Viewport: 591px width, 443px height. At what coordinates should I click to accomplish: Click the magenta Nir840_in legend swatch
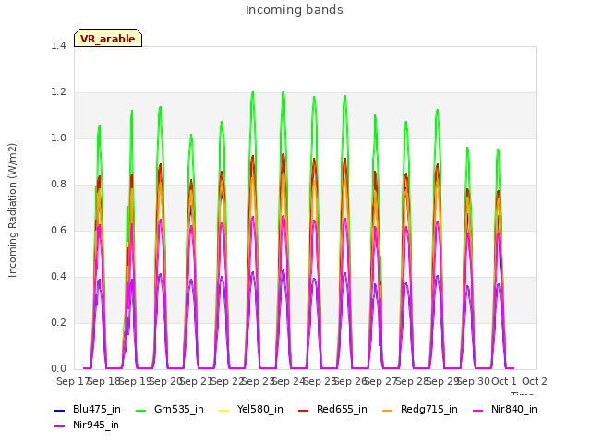tap(478, 410)
